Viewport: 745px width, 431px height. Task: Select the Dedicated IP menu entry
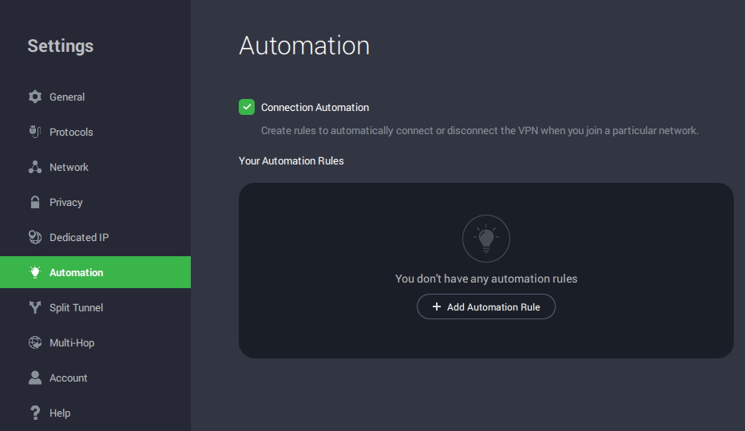point(78,237)
